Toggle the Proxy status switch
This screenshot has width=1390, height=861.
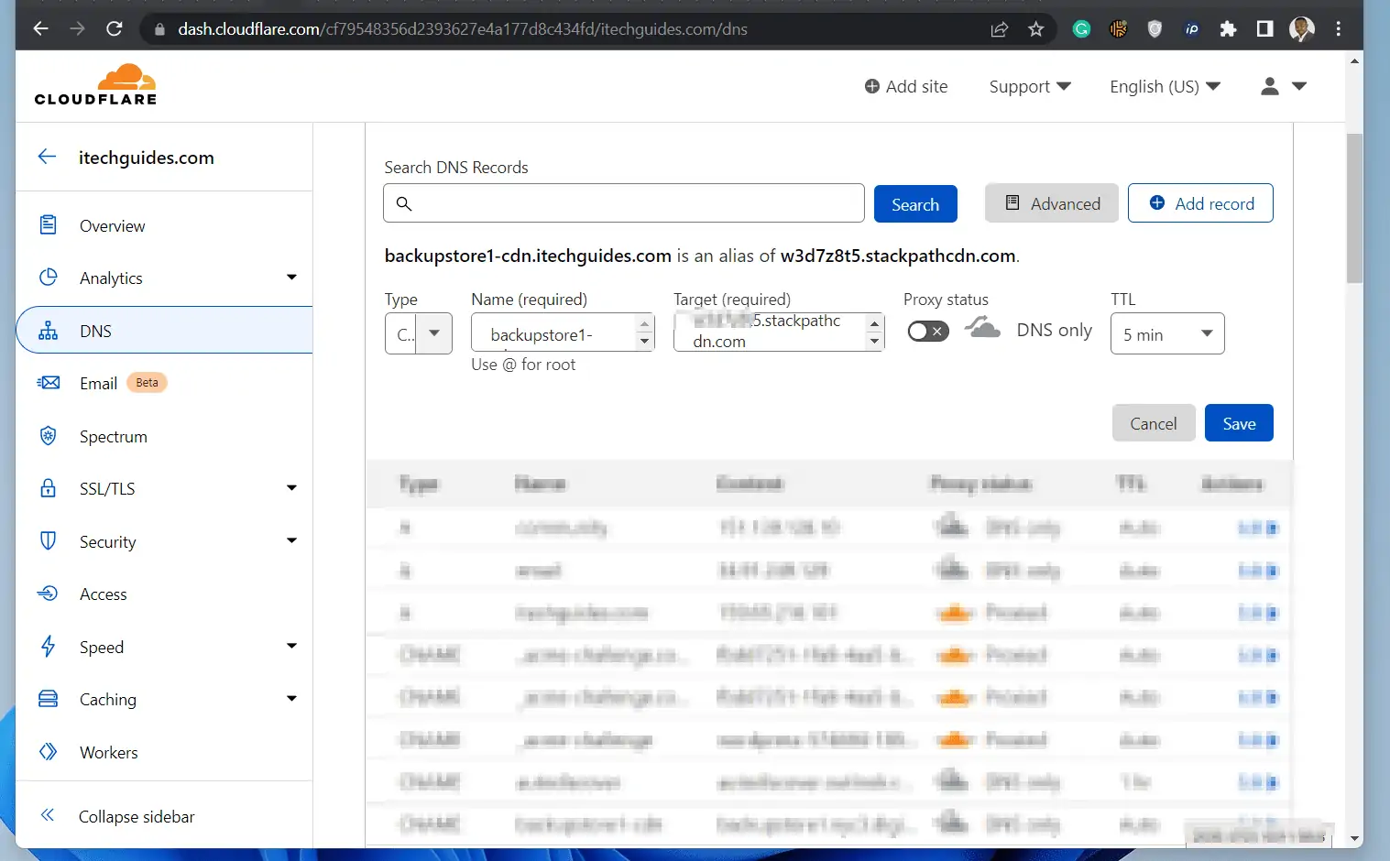(x=927, y=331)
